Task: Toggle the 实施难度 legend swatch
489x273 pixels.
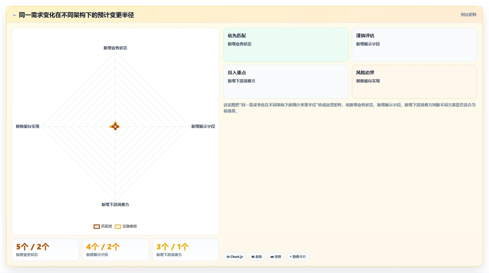Action: [118, 226]
